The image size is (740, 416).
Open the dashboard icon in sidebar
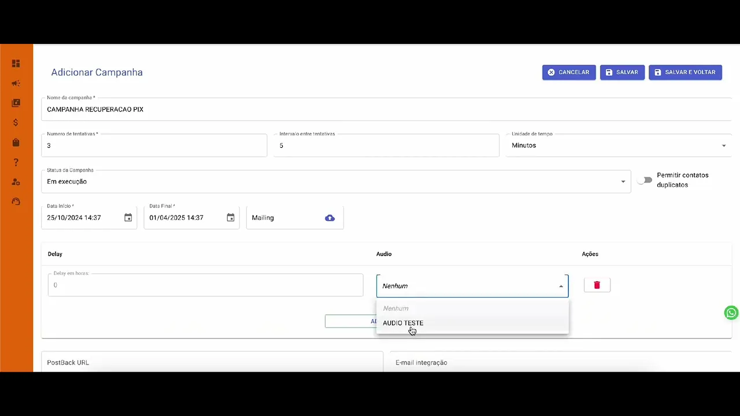tap(16, 64)
